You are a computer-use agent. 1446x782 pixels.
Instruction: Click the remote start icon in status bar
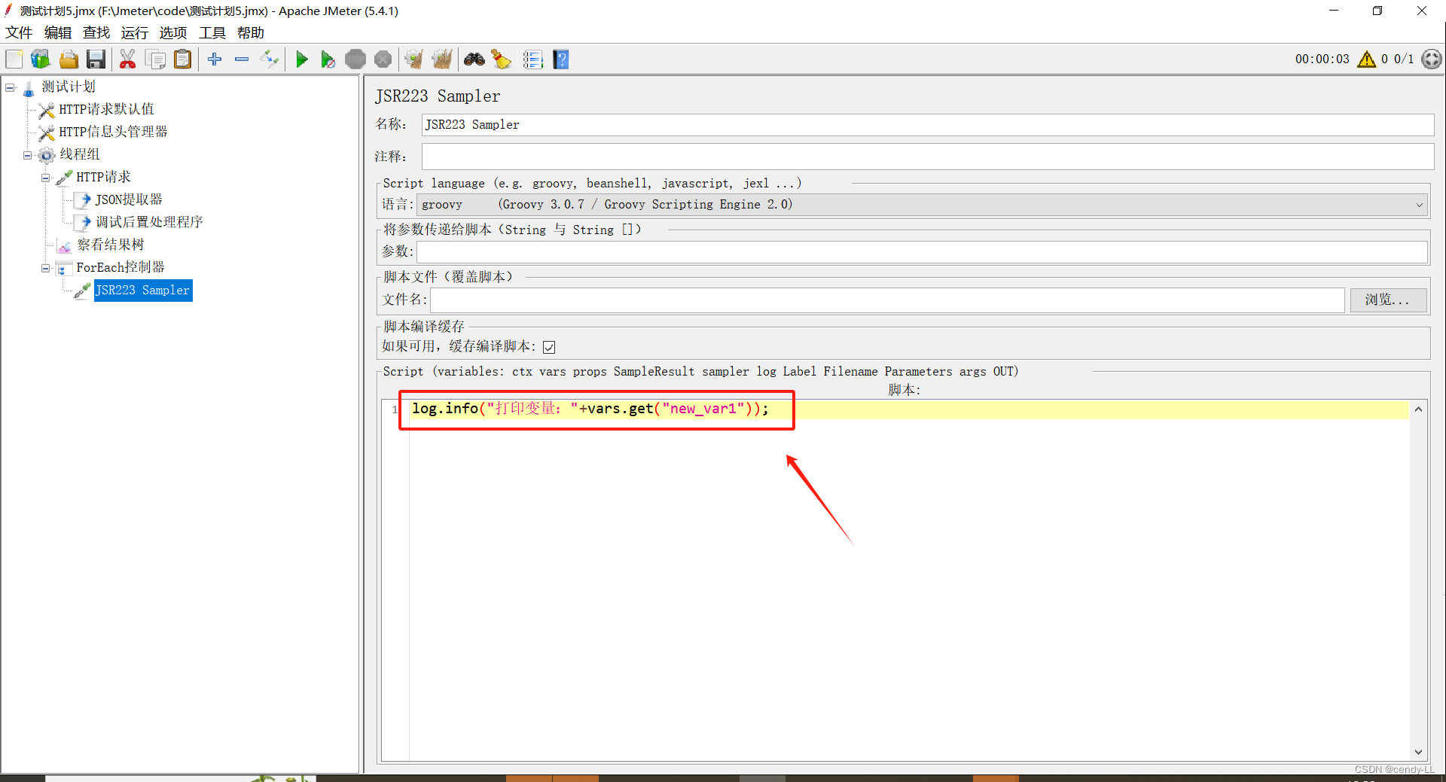click(1432, 59)
